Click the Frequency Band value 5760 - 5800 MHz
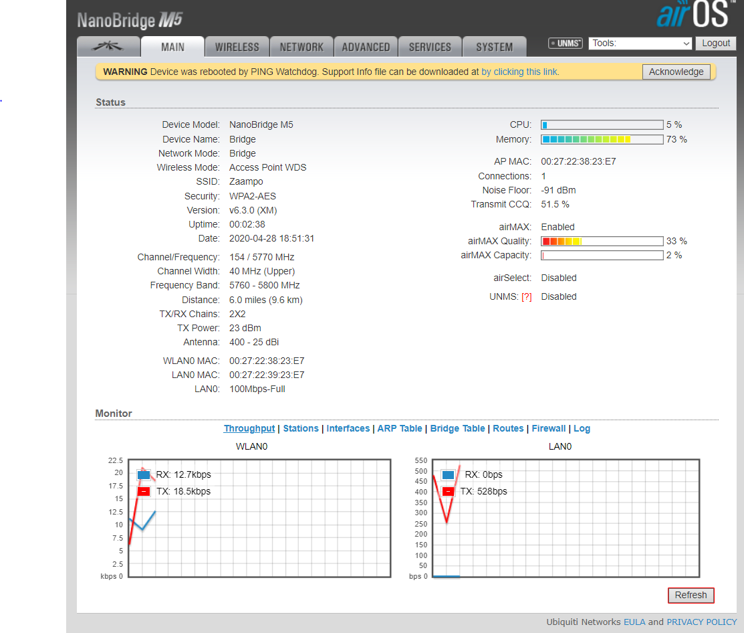The image size is (744, 633). click(x=264, y=285)
